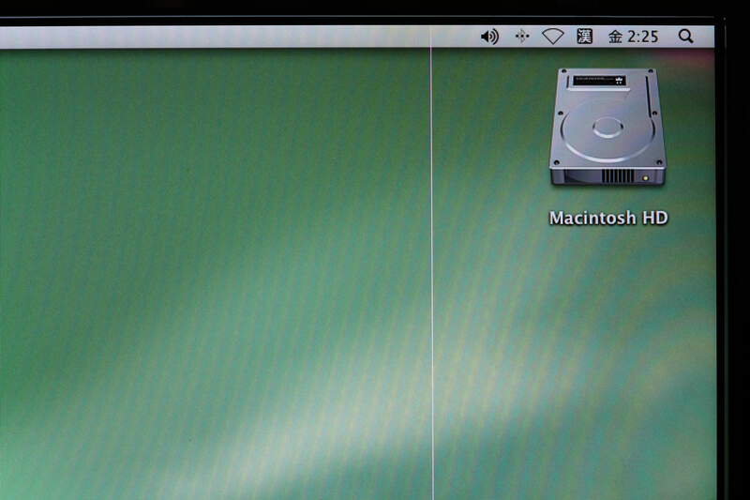Click the four-arrow status icon beside the volume icon
750x500 pixels.
coord(522,37)
